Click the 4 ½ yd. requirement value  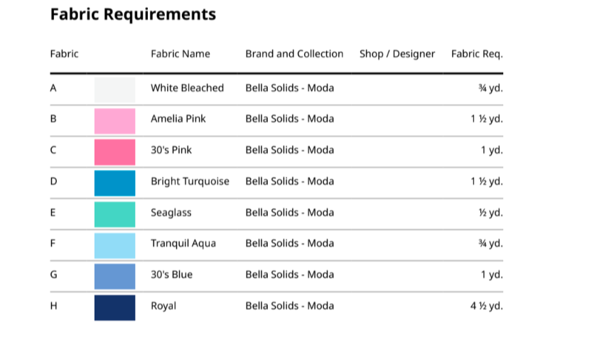tap(486, 306)
